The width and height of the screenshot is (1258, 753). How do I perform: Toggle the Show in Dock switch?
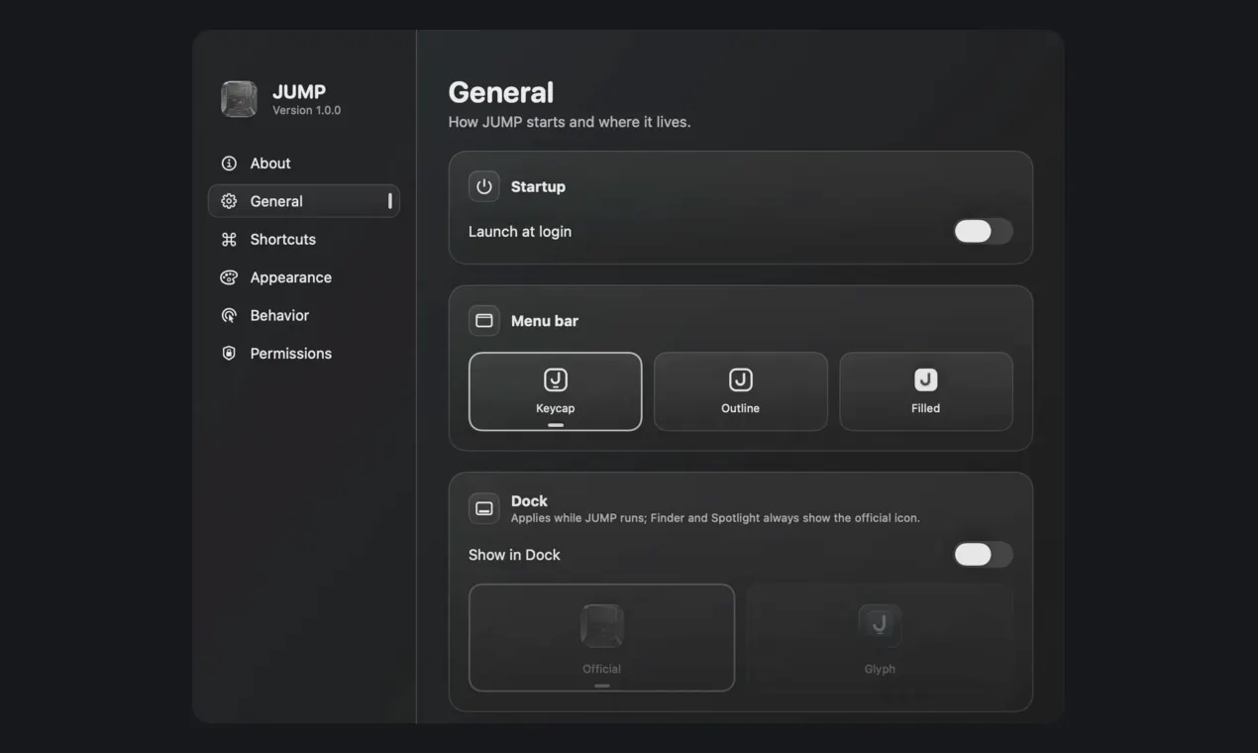click(983, 555)
